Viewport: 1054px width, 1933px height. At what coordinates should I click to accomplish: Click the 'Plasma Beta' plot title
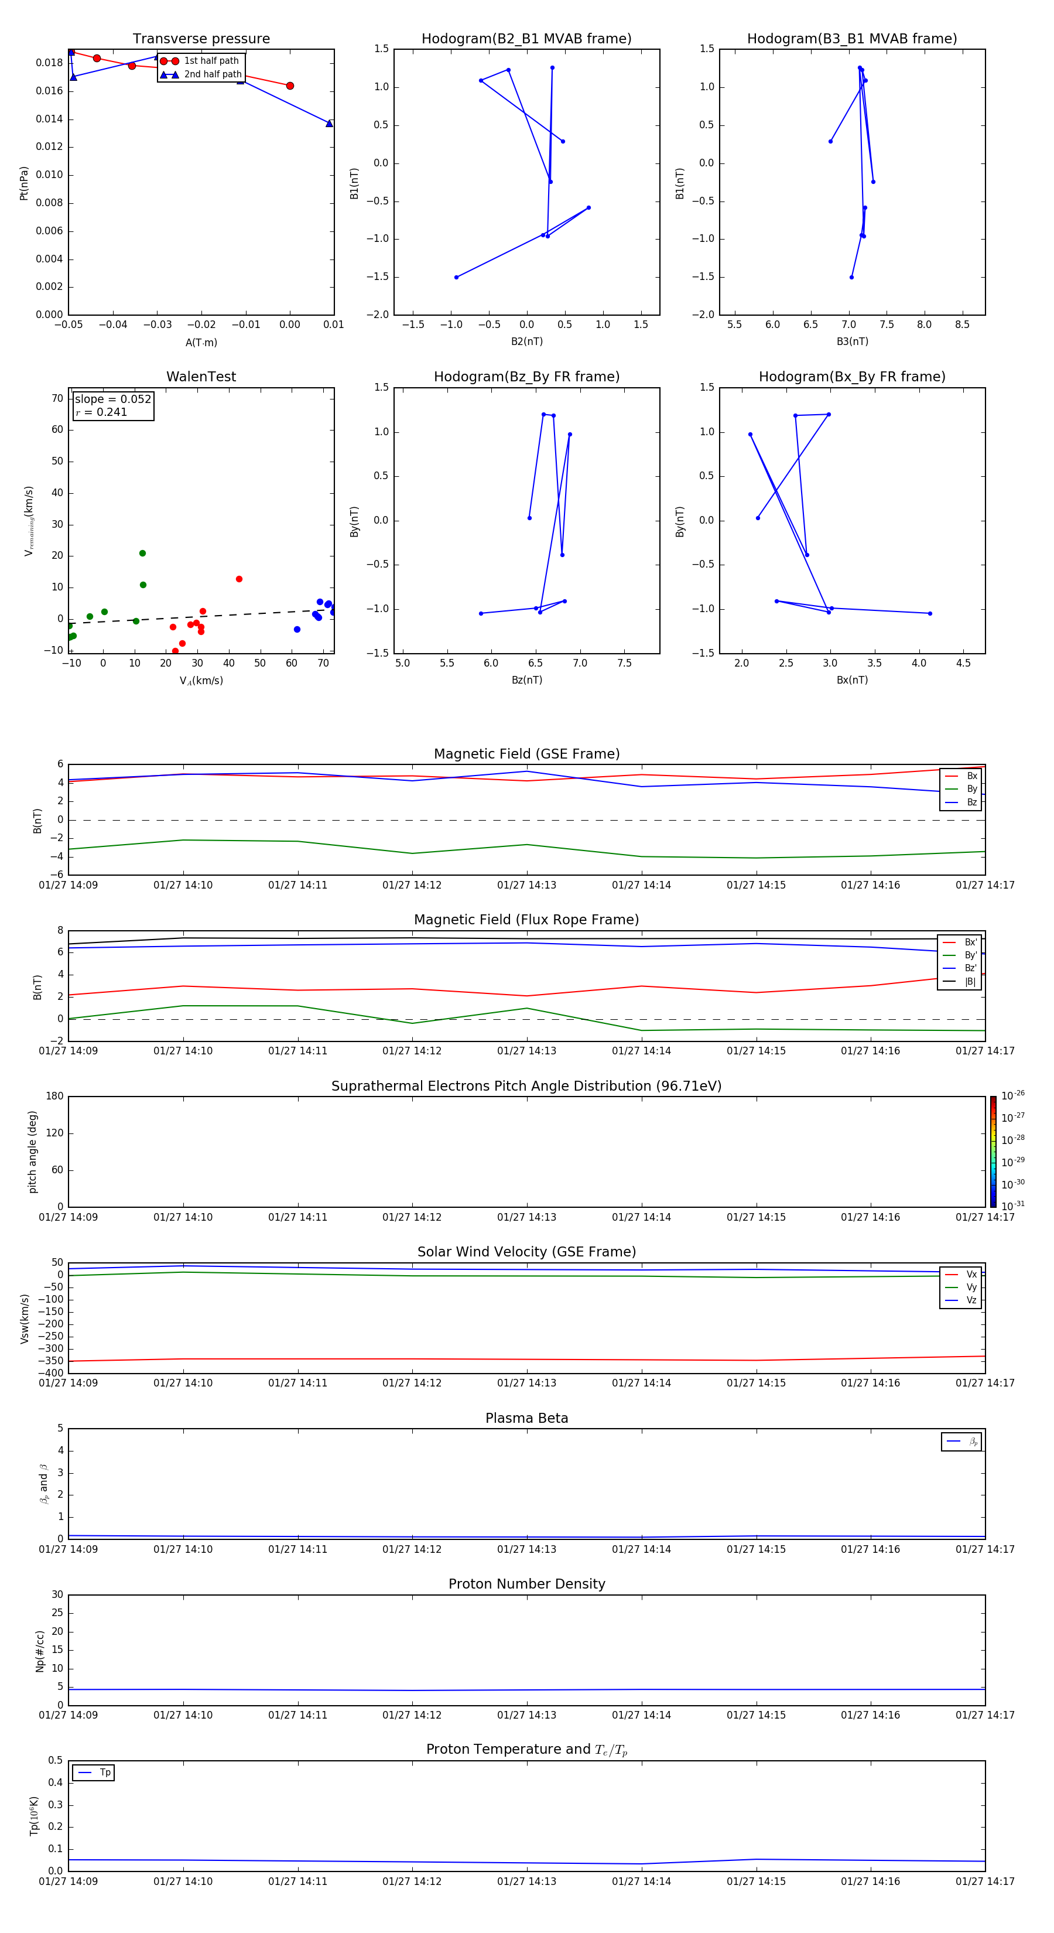(x=526, y=1418)
